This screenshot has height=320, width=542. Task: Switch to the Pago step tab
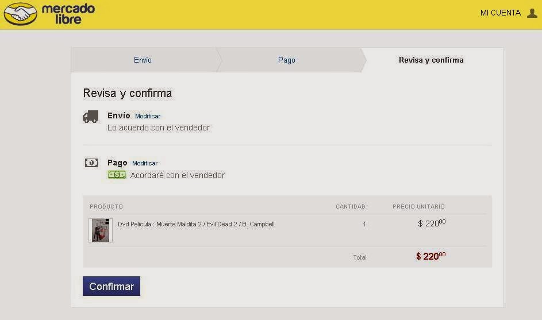click(x=286, y=60)
